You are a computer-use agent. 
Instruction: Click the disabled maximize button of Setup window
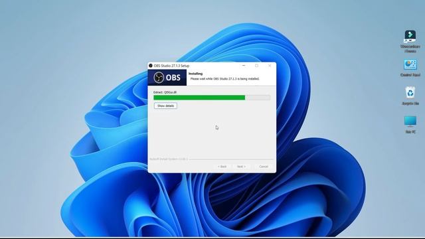pyautogui.click(x=257, y=66)
